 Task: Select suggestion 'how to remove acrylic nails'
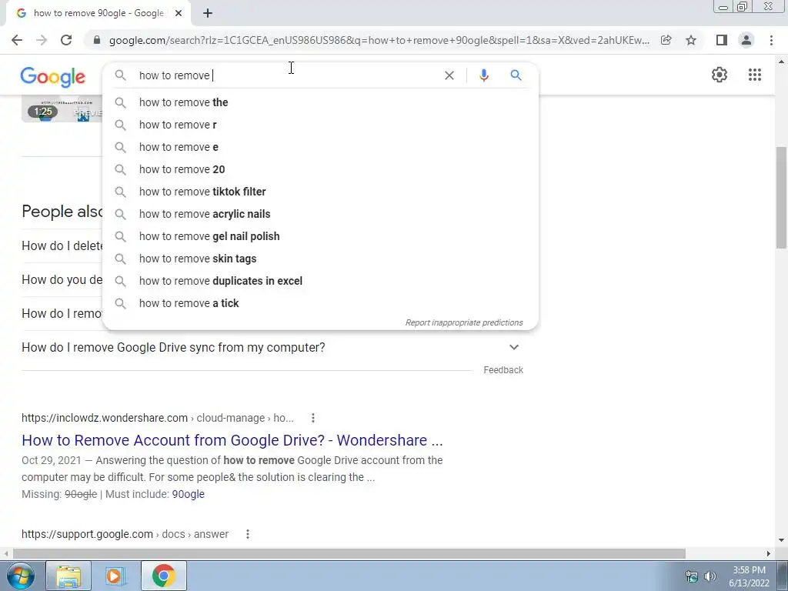pos(321,214)
